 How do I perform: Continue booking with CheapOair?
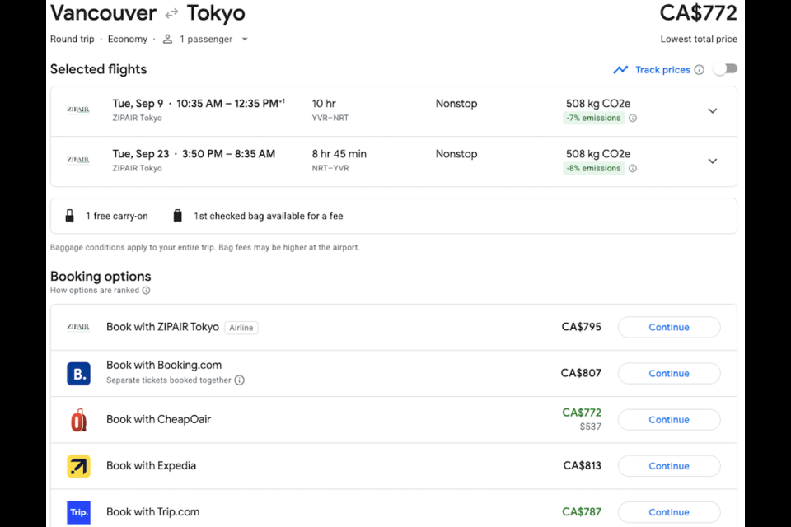tap(669, 420)
